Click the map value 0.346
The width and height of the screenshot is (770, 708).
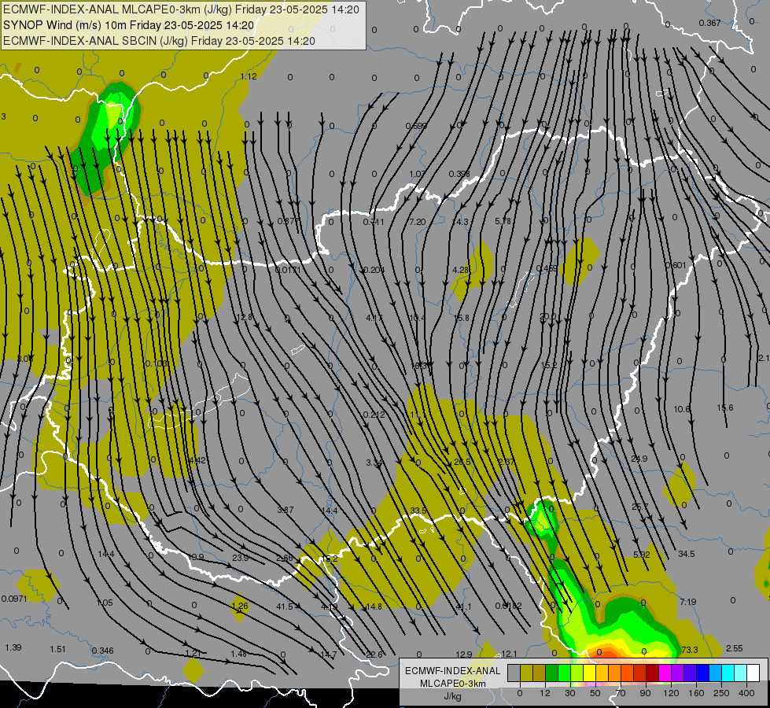(102, 651)
